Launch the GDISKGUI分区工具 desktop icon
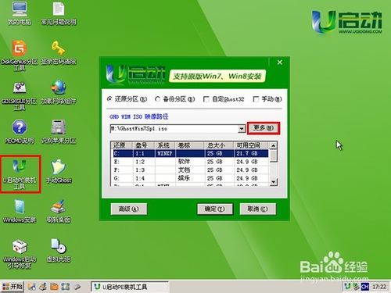Screen dimensions: 391x293 [x=20, y=96]
